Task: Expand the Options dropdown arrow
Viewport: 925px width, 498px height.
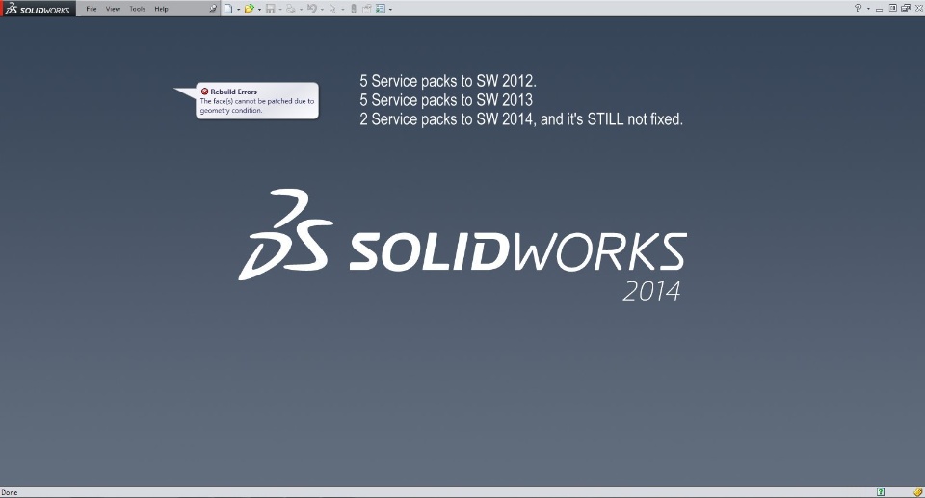Action: [x=390, y=10]
